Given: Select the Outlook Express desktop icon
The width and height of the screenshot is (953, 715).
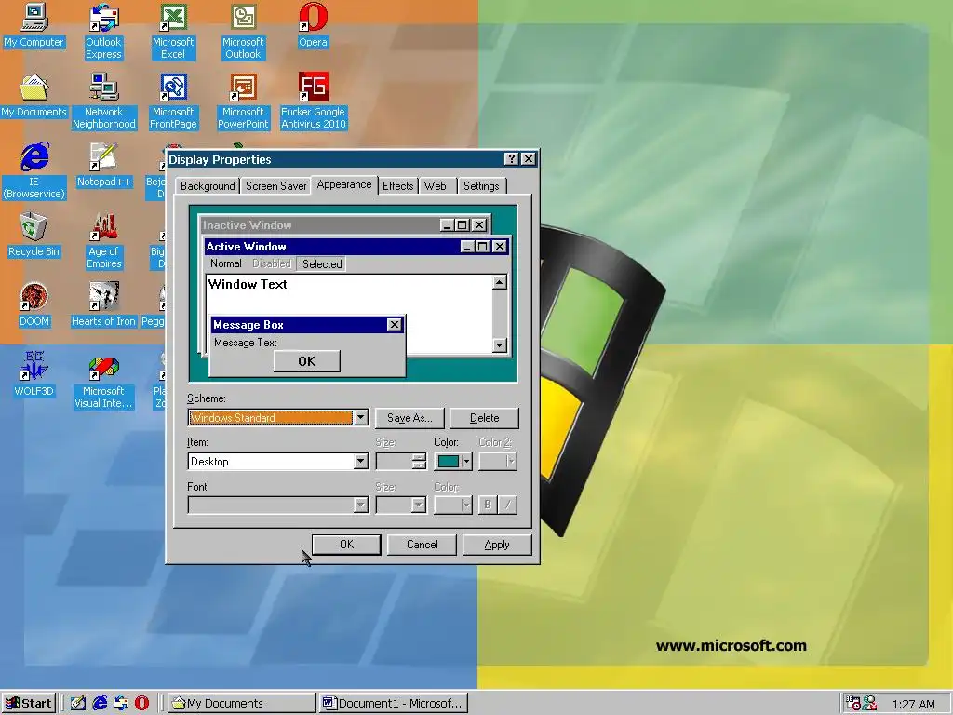Looking at the screenshot, I should coord(103,32).
